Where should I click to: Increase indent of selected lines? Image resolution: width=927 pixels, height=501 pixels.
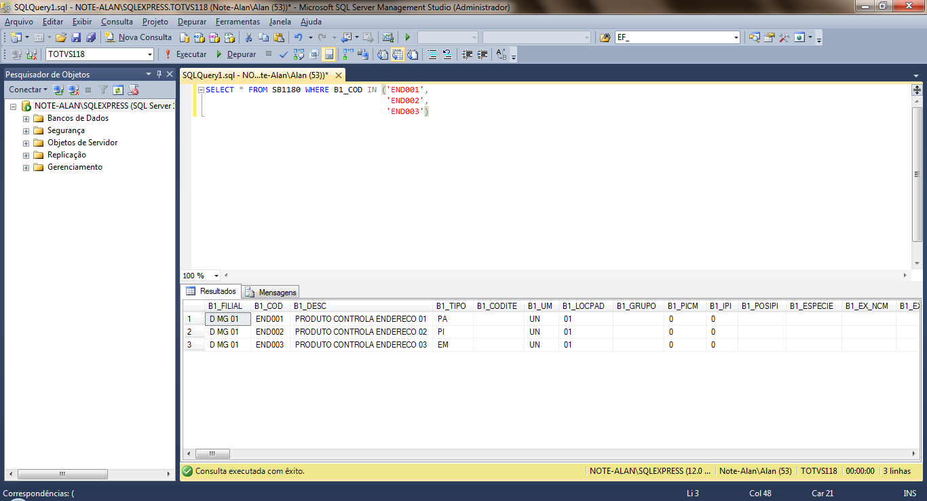(x=483, y=54)
